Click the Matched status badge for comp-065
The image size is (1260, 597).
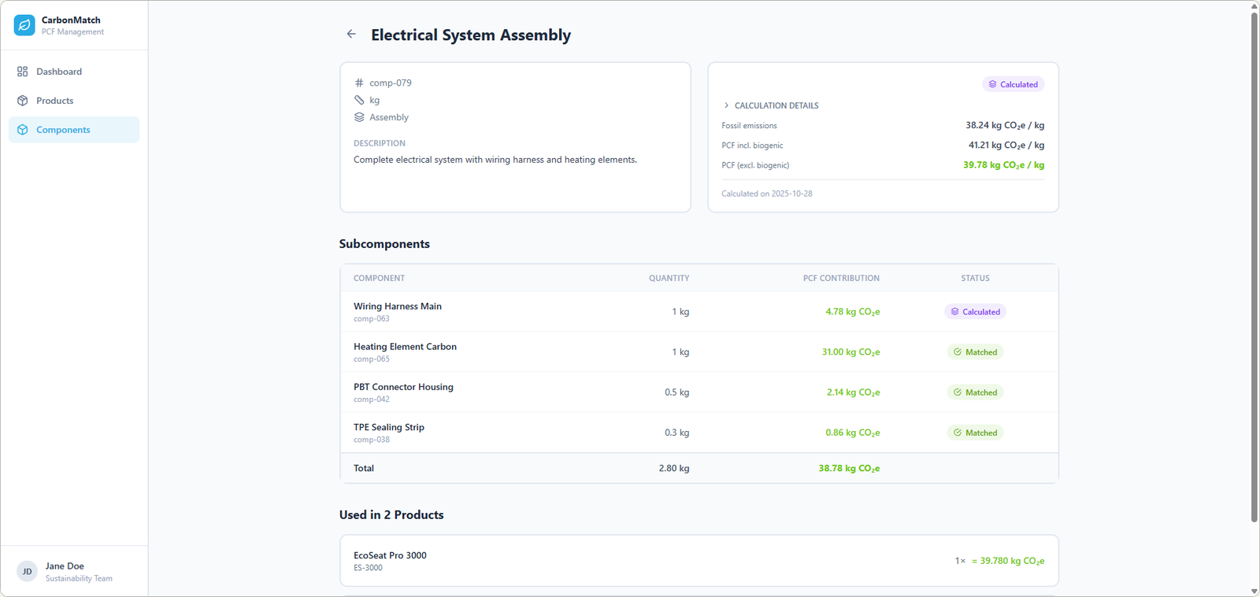point(975,352)
